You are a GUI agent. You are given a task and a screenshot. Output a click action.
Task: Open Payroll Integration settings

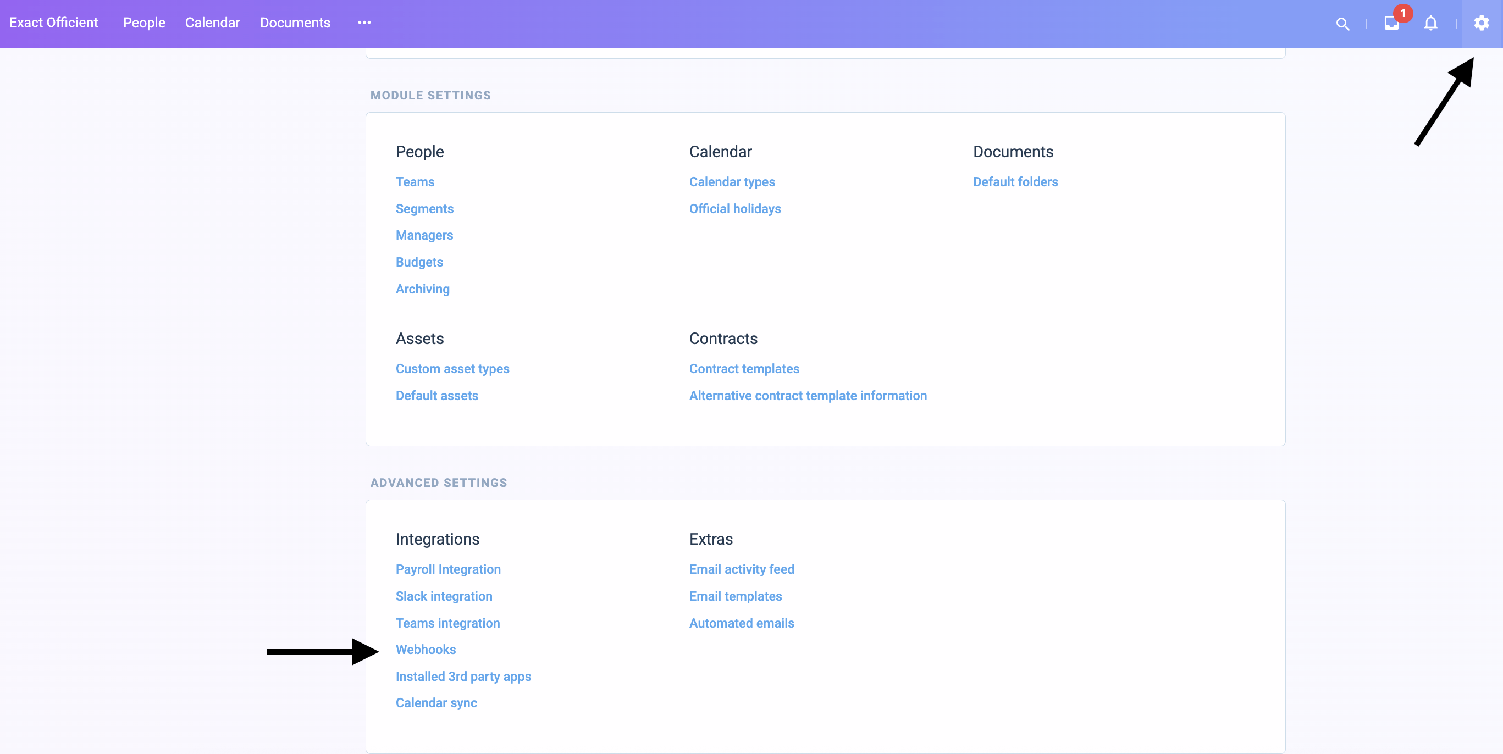[x=447, y=569]
